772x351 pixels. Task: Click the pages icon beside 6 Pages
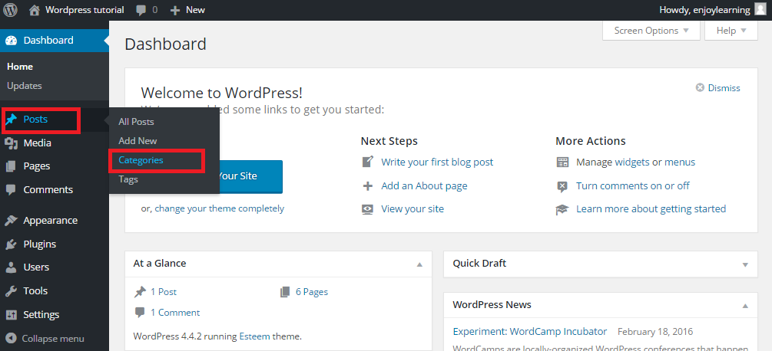(284, 292)
